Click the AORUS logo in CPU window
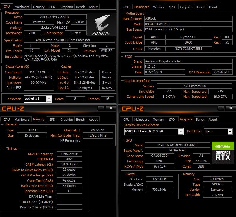The height and width of the screenshot is (217, 236). pos(101,25)
